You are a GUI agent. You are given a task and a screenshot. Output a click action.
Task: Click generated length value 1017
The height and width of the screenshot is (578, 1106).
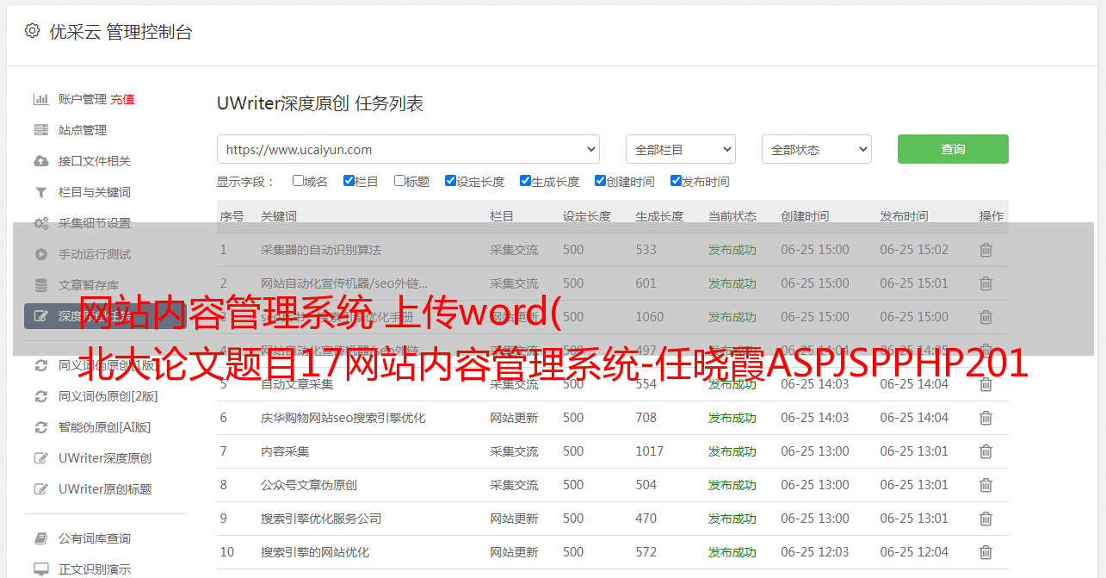[x=650, y=451]
